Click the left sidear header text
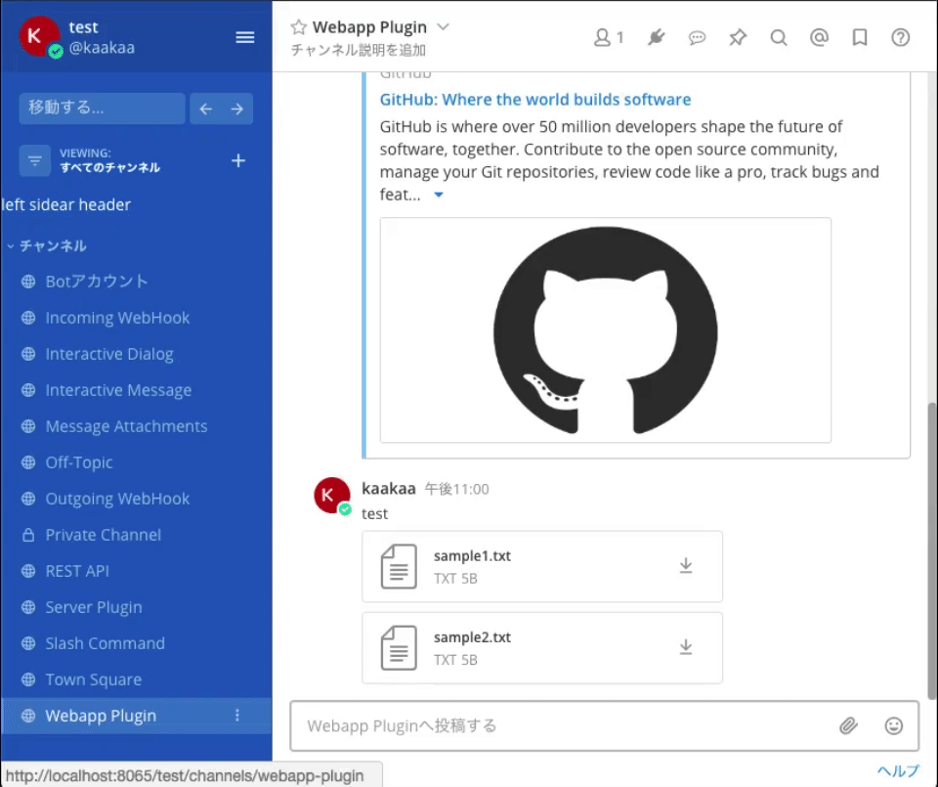Screen dimensions: 938x787 [66, 204]
